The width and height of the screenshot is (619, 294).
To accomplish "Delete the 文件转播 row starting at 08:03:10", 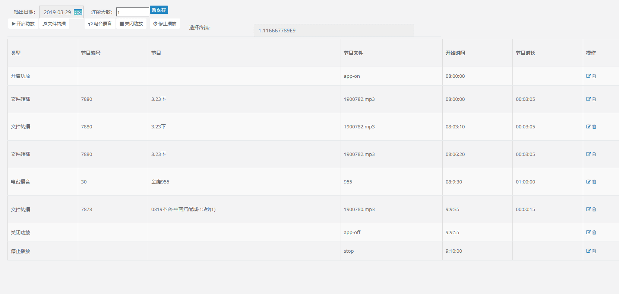I will tap(594, 127).
